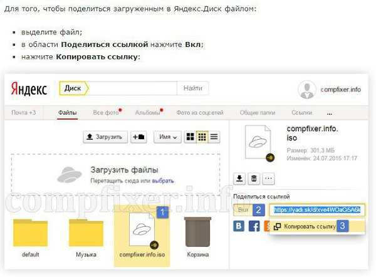The height and width of the screenshot is (277, 376).
Task: Open more actions ellipsis button
Action: click(268, 179)
